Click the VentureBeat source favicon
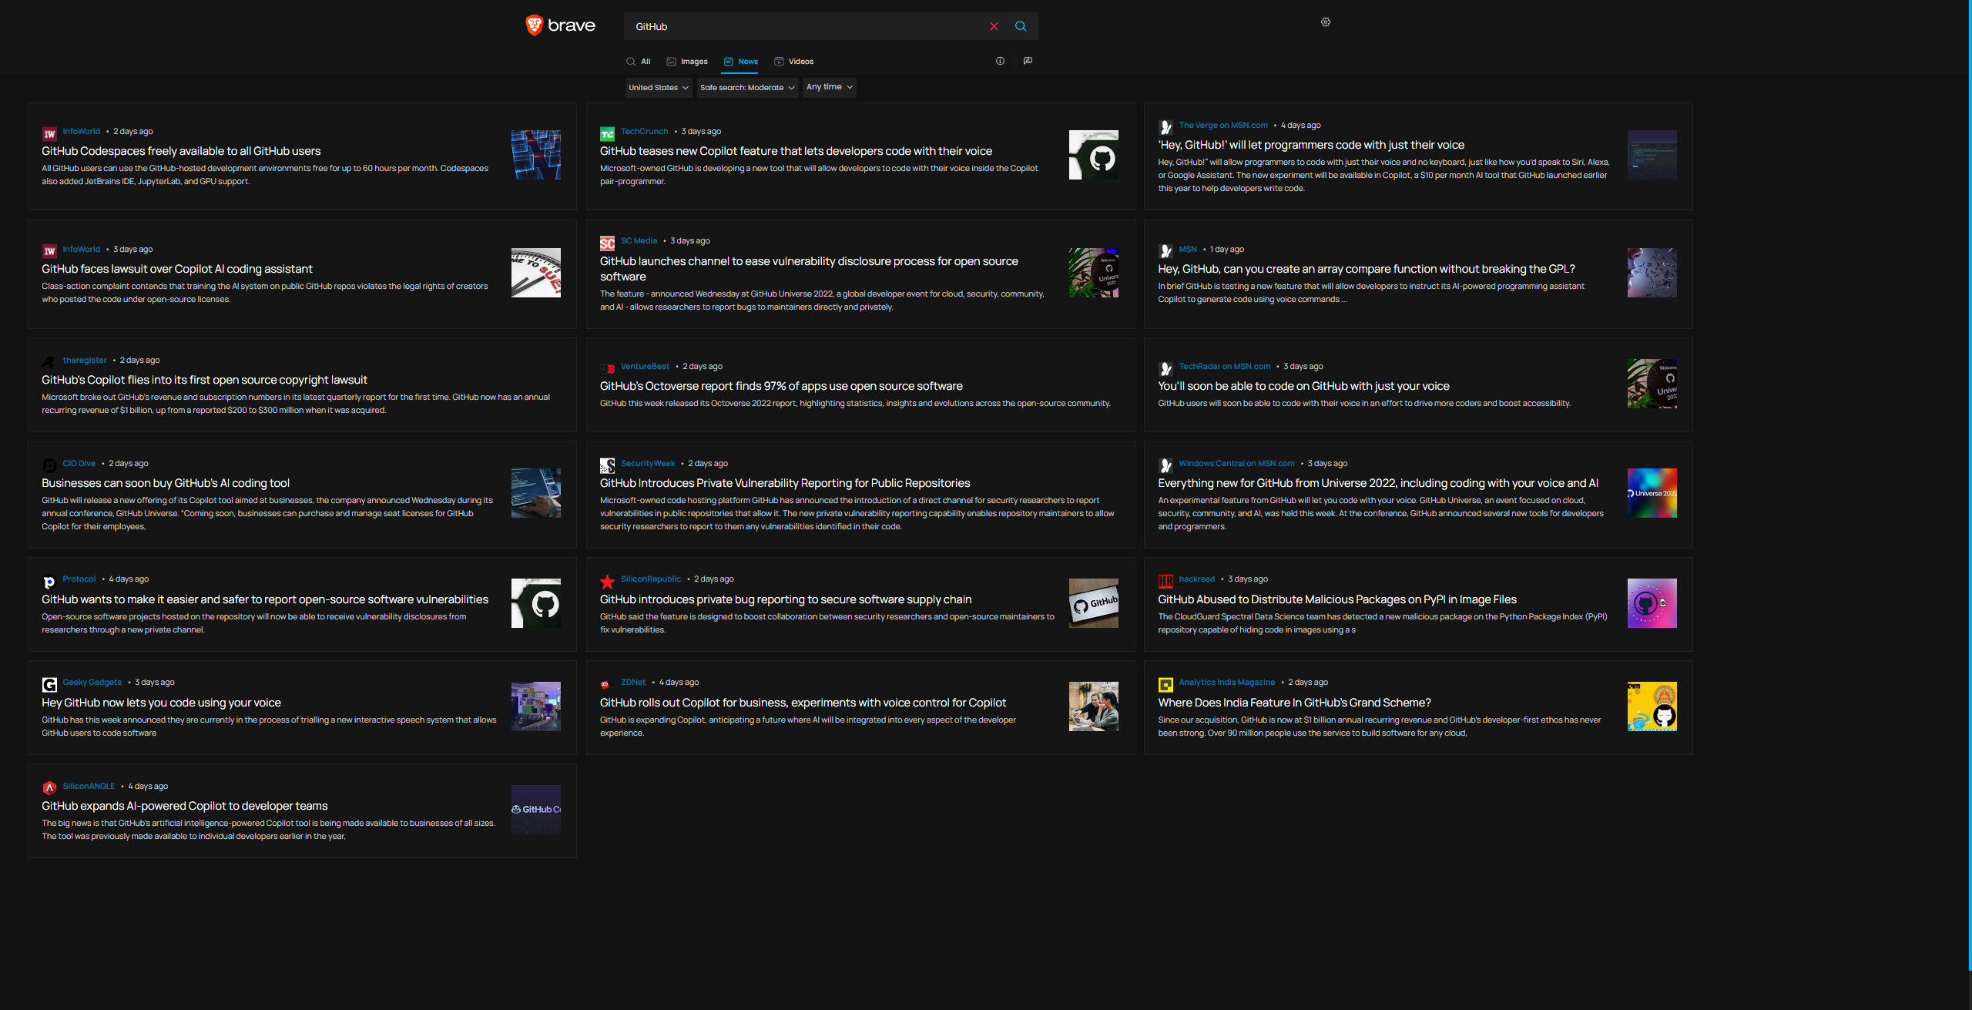Viewport: 1972px width, 1010px height. coord(607,367)
